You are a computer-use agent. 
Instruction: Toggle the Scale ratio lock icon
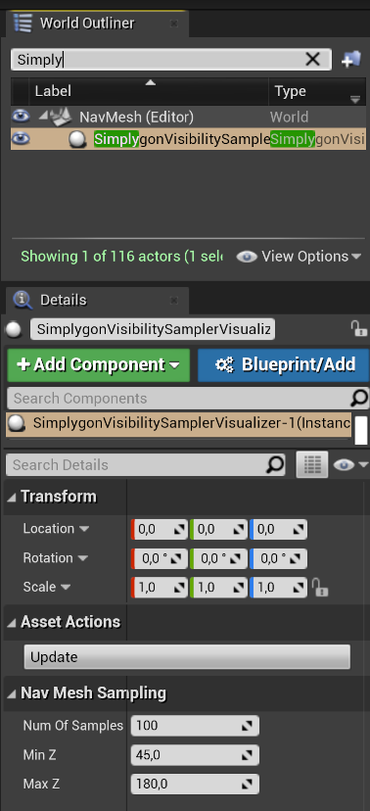[320, 588]
